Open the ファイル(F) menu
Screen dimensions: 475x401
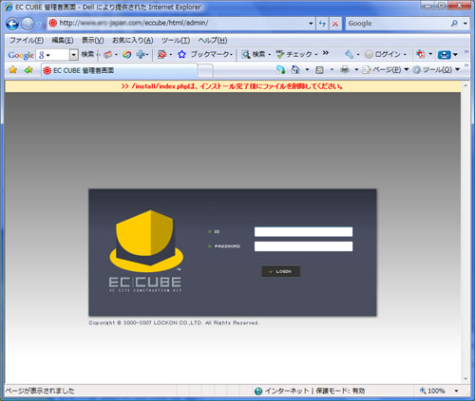tap(27, 41)
